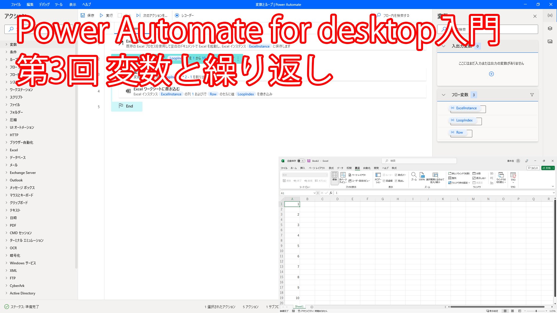The image size is (557, 313).
Task: Click the Layers (UI elements) icon in right rail
Action: 550,28
